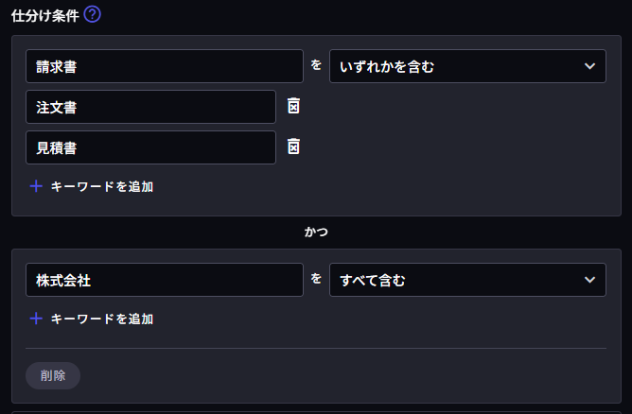Click the を label beside 株式会社
632x414 pixels.
316,280
